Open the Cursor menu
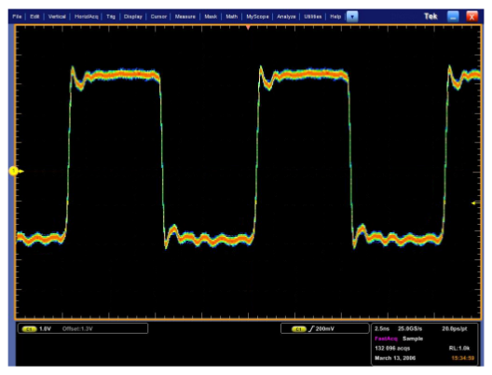Viewport: 492px width, 375px height. coord(158,17)
